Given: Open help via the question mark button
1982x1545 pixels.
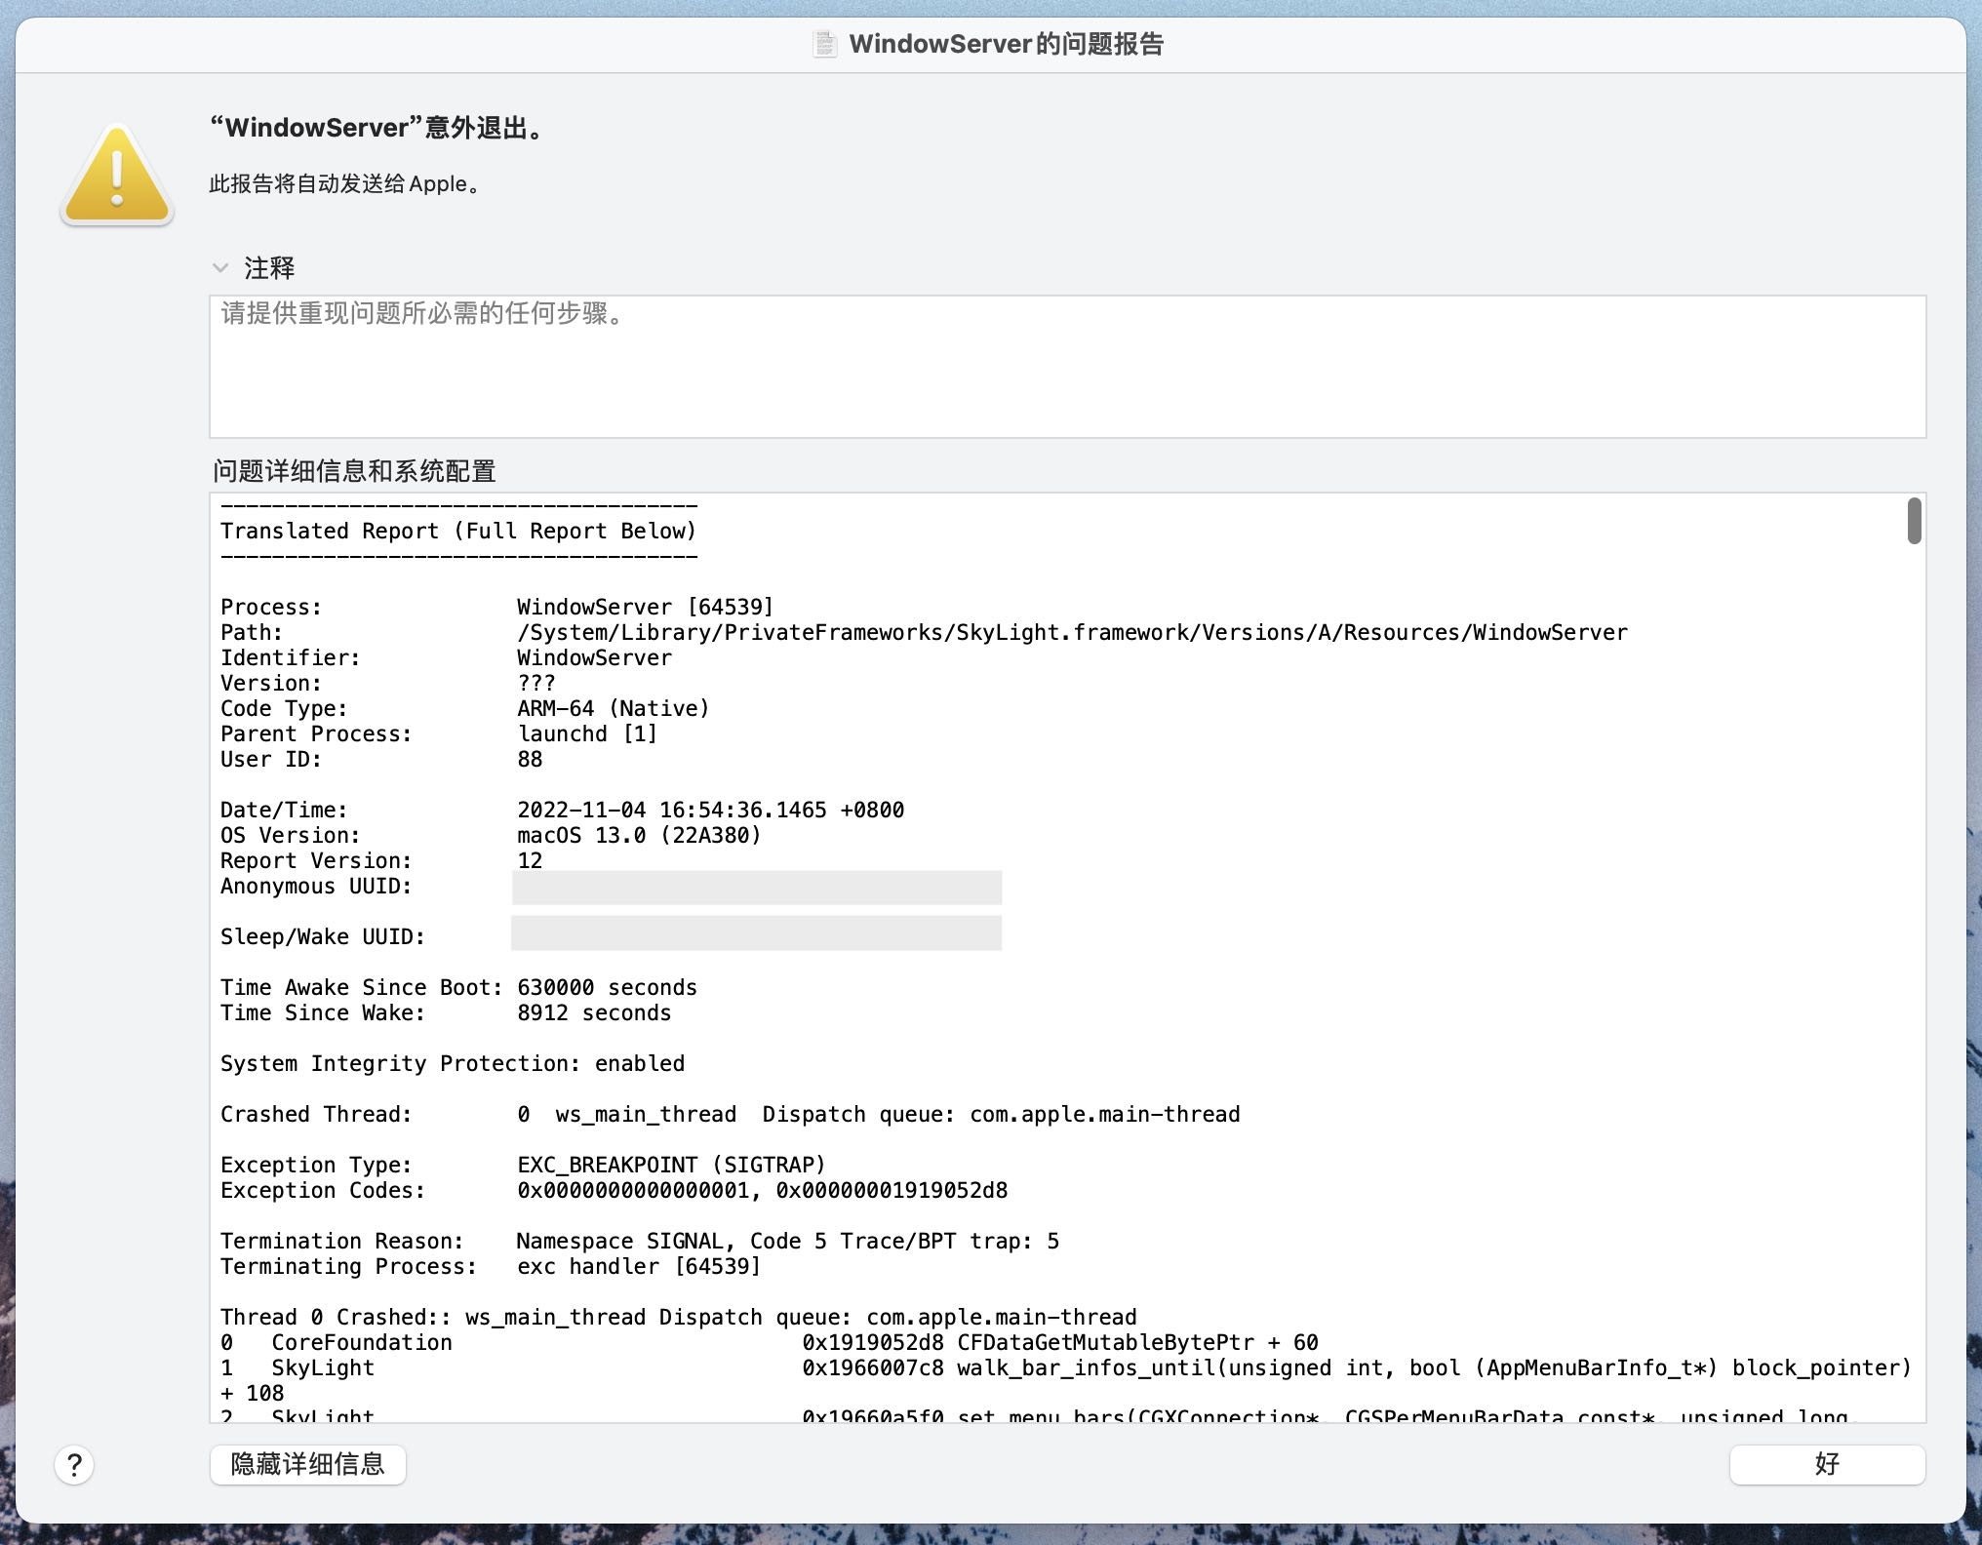Looking at the screenshot, I should click(74, 1464).
